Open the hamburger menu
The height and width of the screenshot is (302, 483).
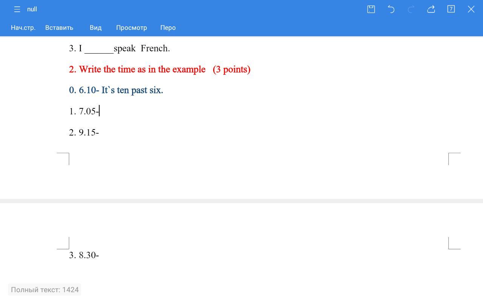[x=17, y=9]
